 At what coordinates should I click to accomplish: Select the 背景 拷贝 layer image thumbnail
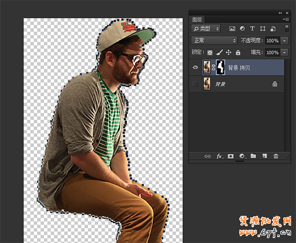click(x=207, y=67)
